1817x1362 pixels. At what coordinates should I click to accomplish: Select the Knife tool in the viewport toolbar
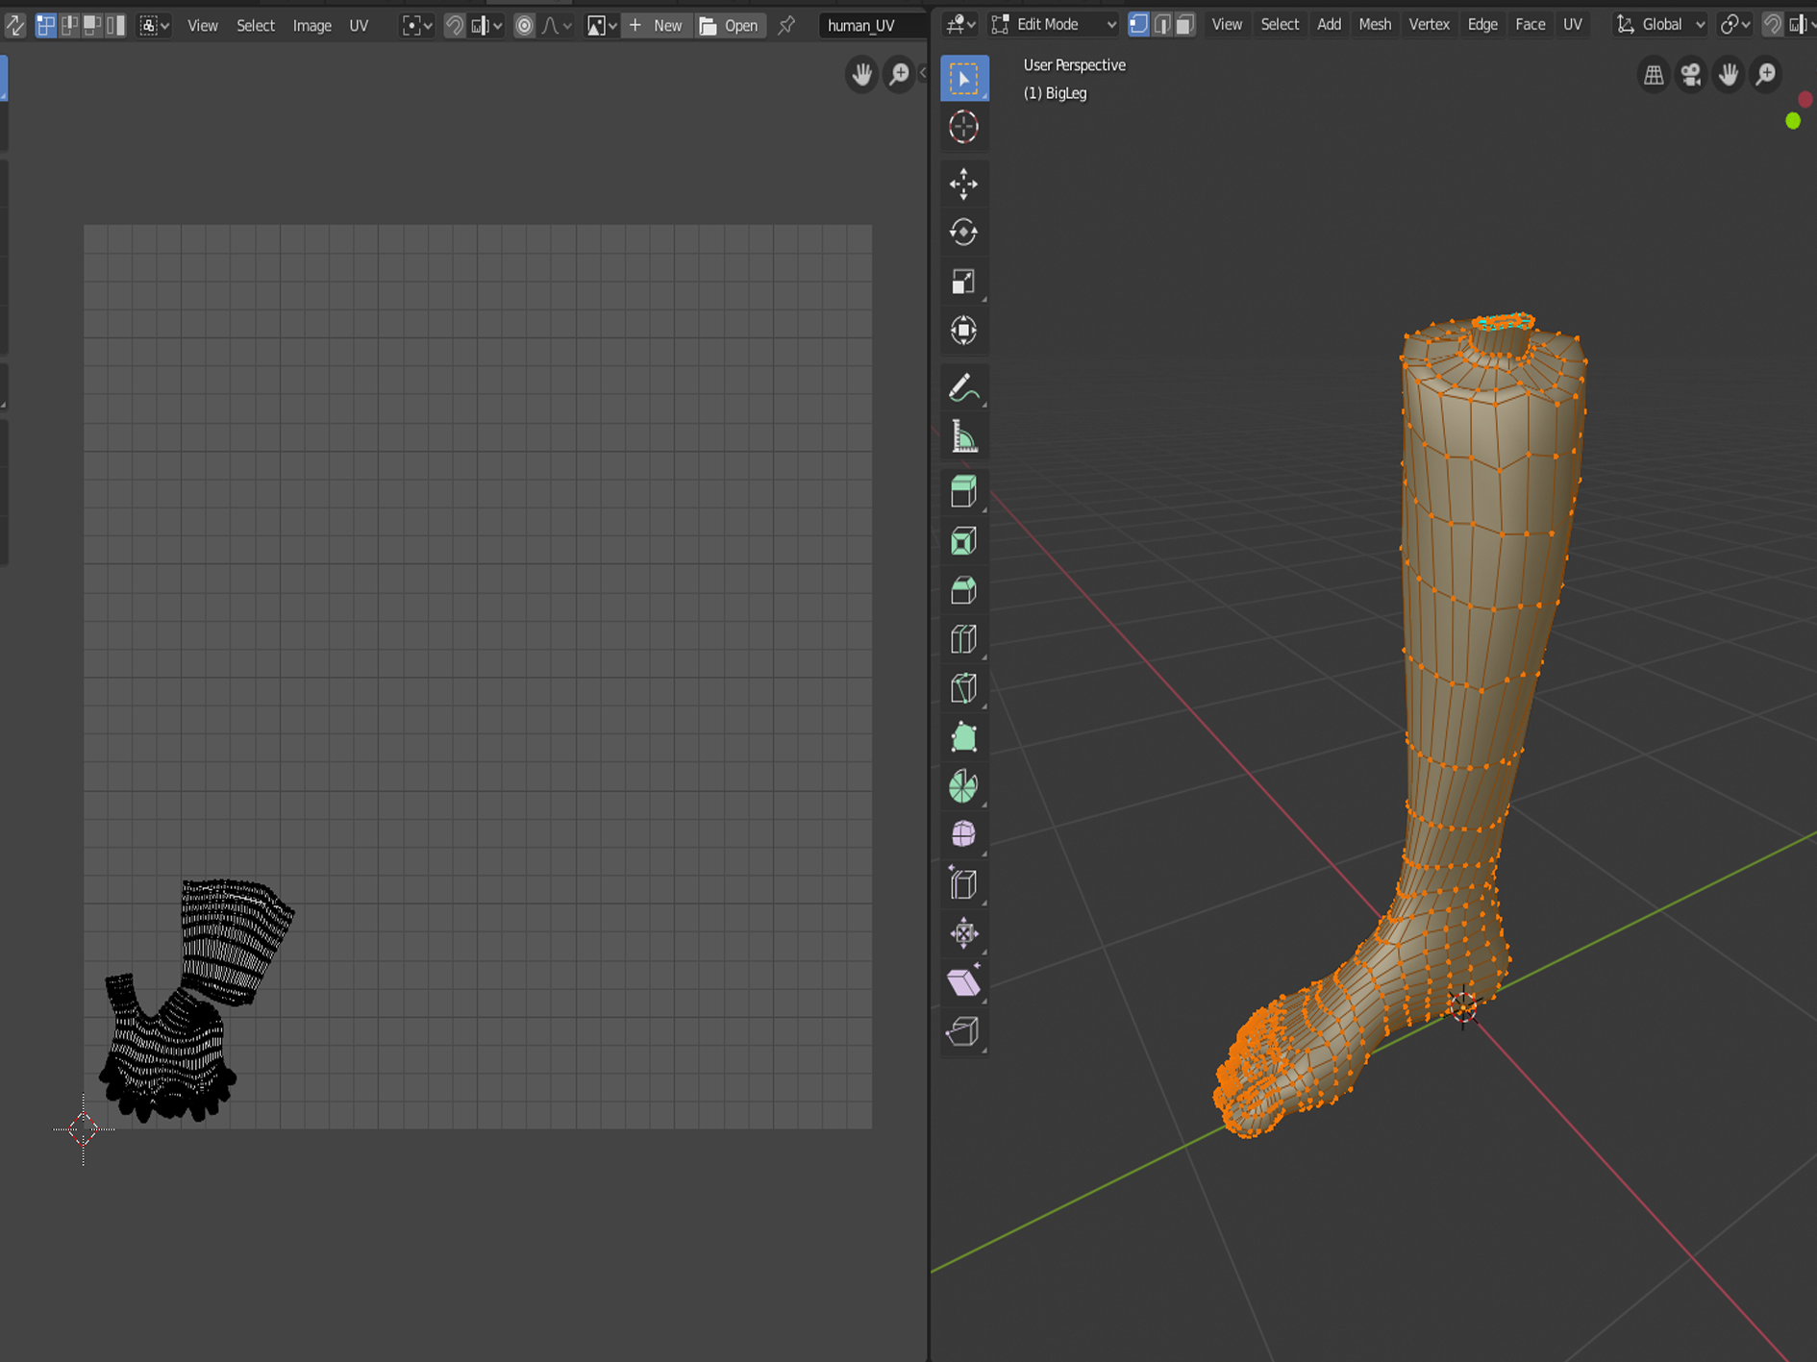point(963,688)
